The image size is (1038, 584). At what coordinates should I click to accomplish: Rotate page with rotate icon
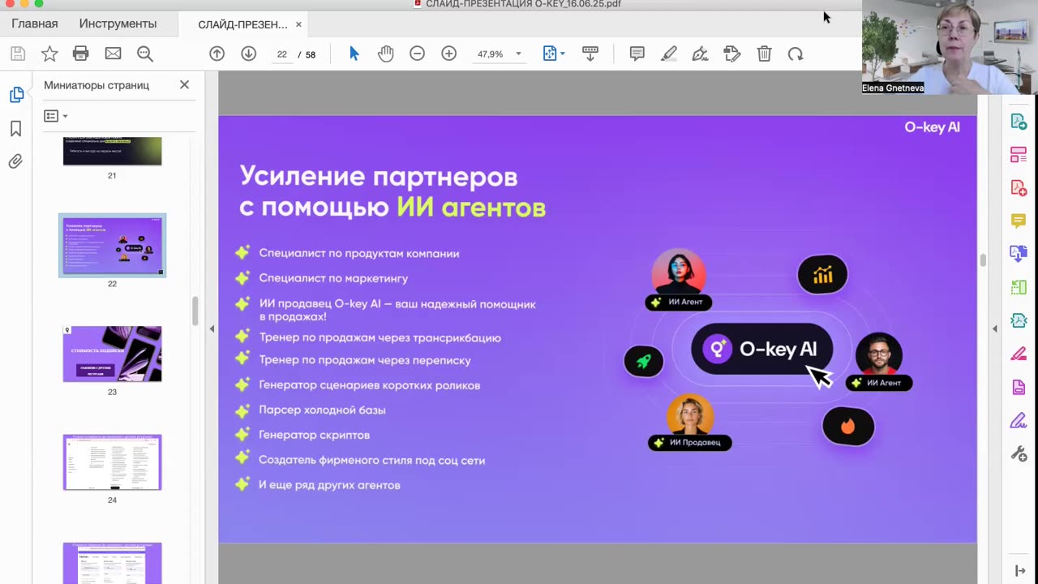point(796,54)
